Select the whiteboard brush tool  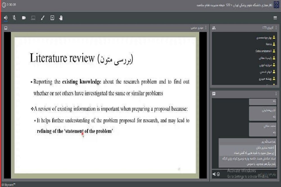point(43,18)
